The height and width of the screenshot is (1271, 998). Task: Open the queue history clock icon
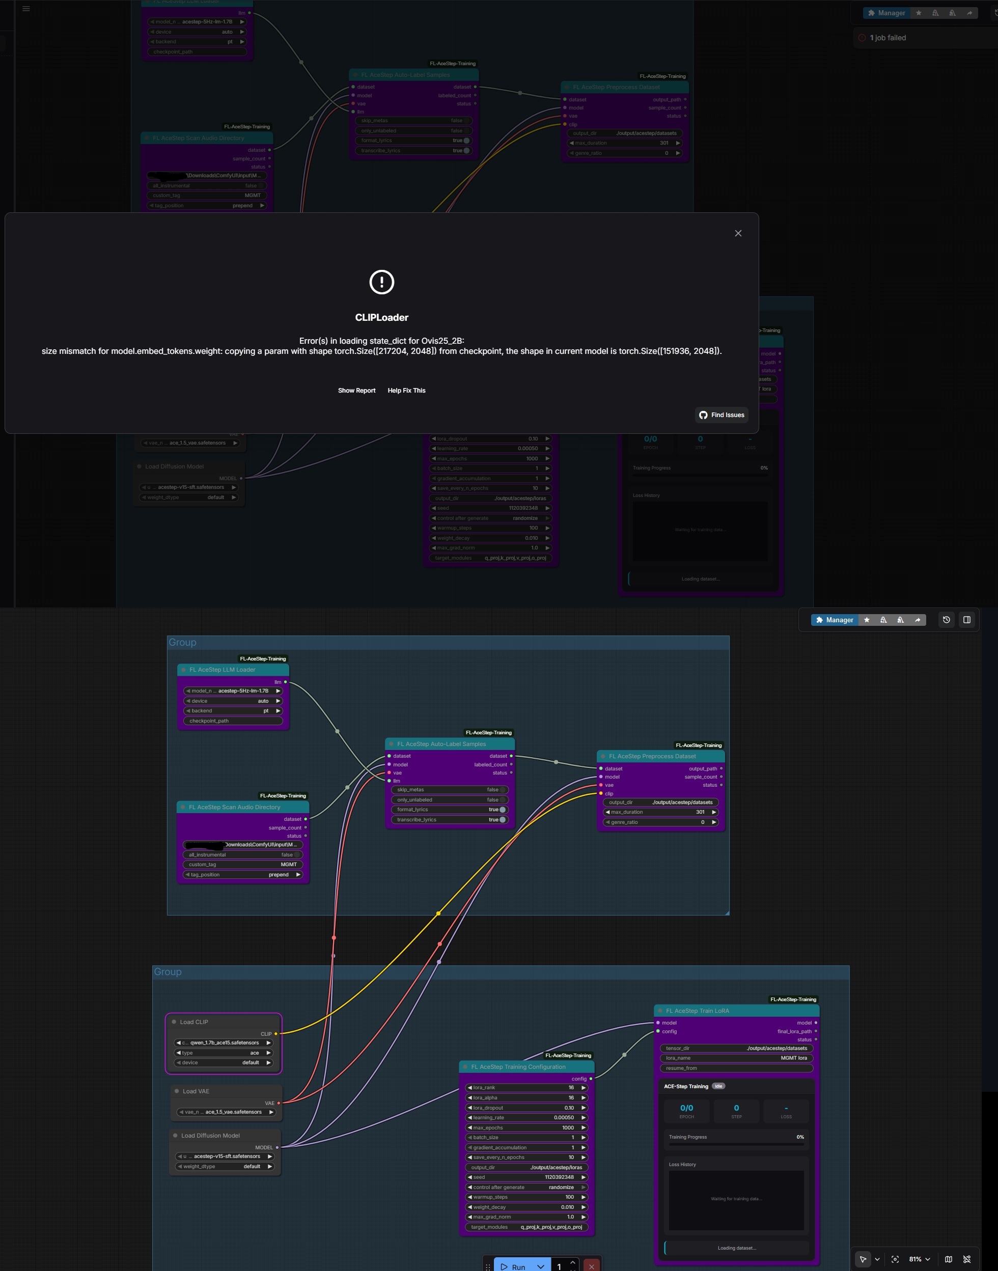947,620
